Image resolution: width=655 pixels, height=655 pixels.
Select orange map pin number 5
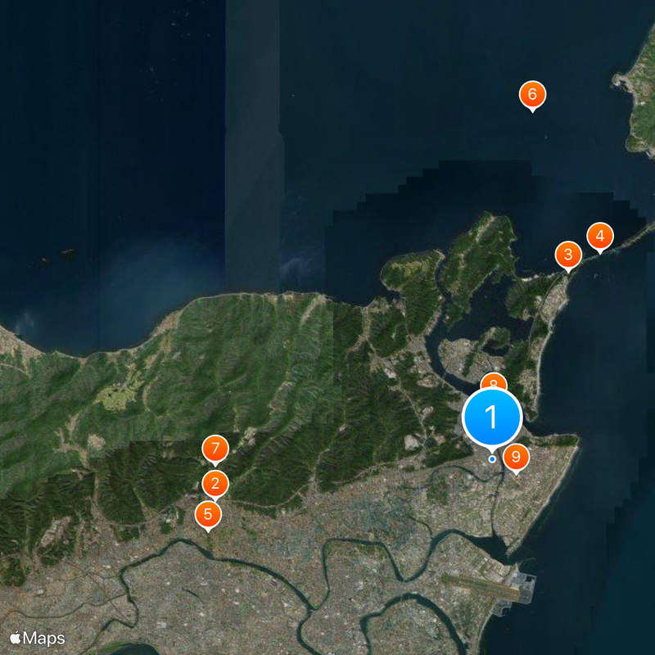point(208,514)
